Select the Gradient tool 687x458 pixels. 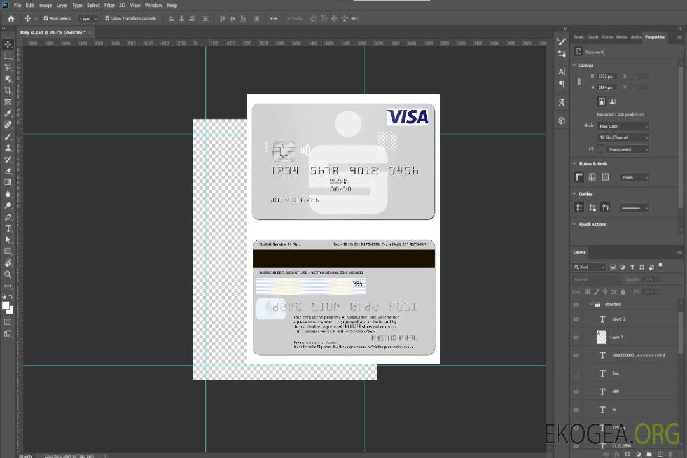click(x=8, y=183)
